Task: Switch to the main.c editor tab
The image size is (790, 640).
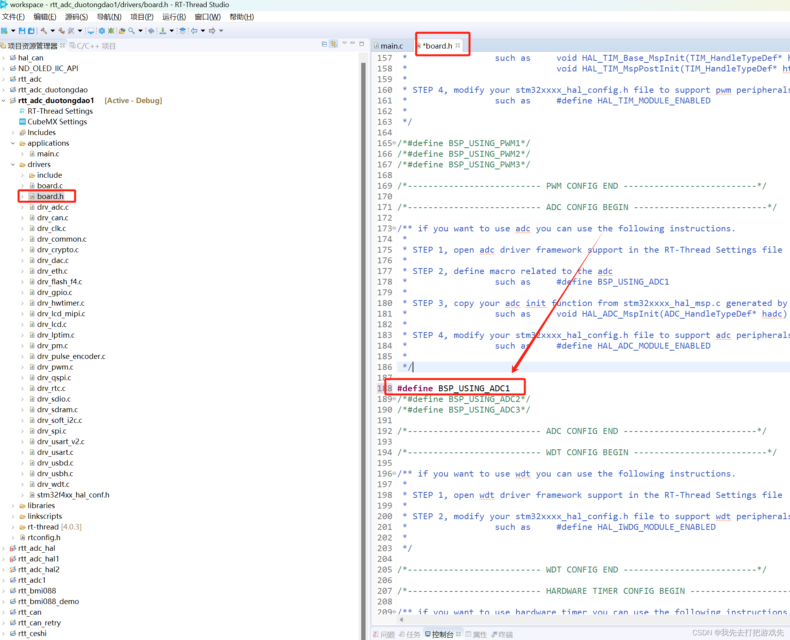Action: (391, 46)
